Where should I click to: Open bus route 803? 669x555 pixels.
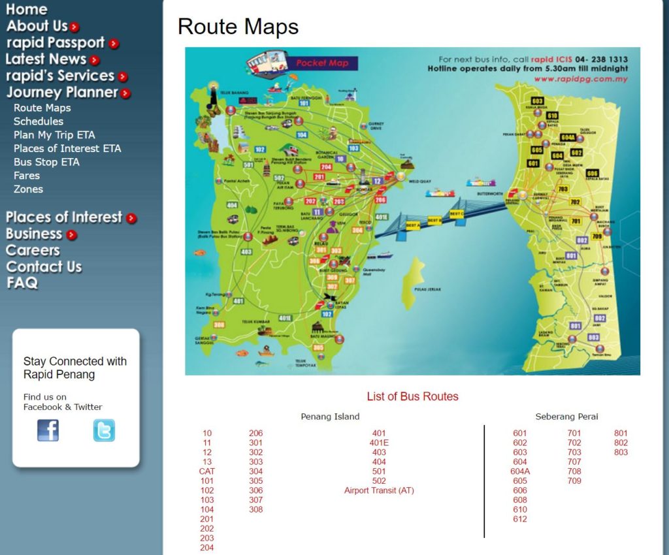point(621,452)
